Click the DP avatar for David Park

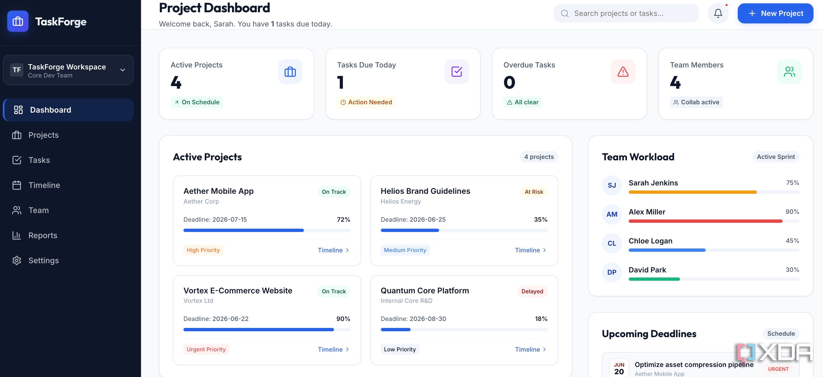[611, 272]
